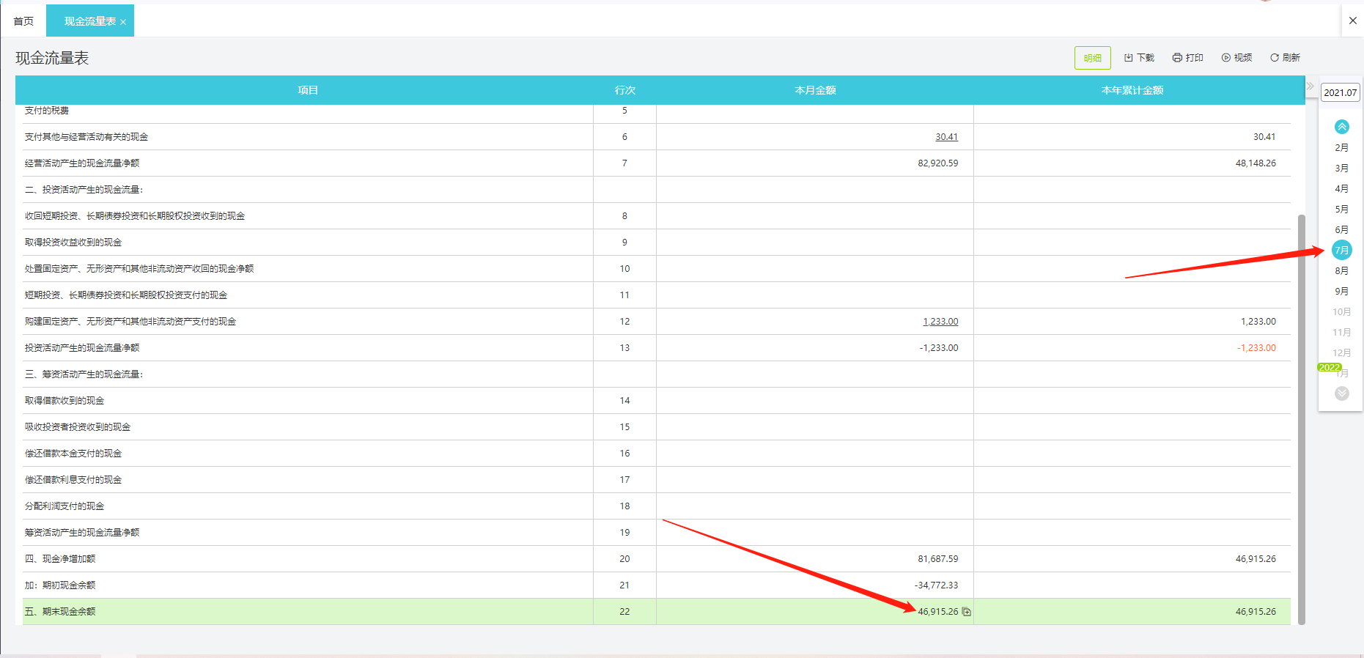
Task: Click the 明细 button
Action: [x=1092, y=58]
